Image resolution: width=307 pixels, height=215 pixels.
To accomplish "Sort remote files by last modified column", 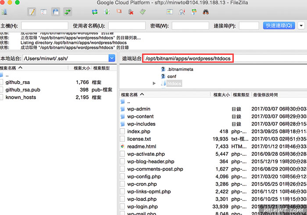I will click(x=265, y=95).
